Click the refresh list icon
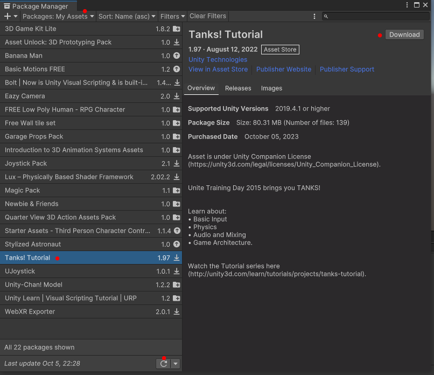 coord(164,364)
